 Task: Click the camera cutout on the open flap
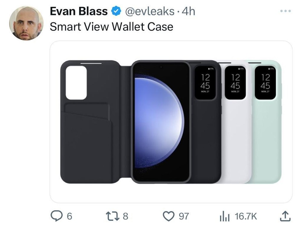click(76, 82)
